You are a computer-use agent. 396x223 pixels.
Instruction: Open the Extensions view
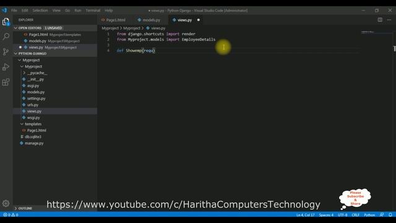(6, 82)
